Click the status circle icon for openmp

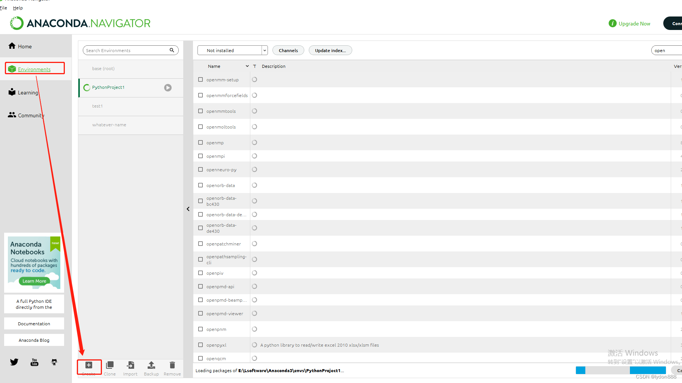pos(254,142)
